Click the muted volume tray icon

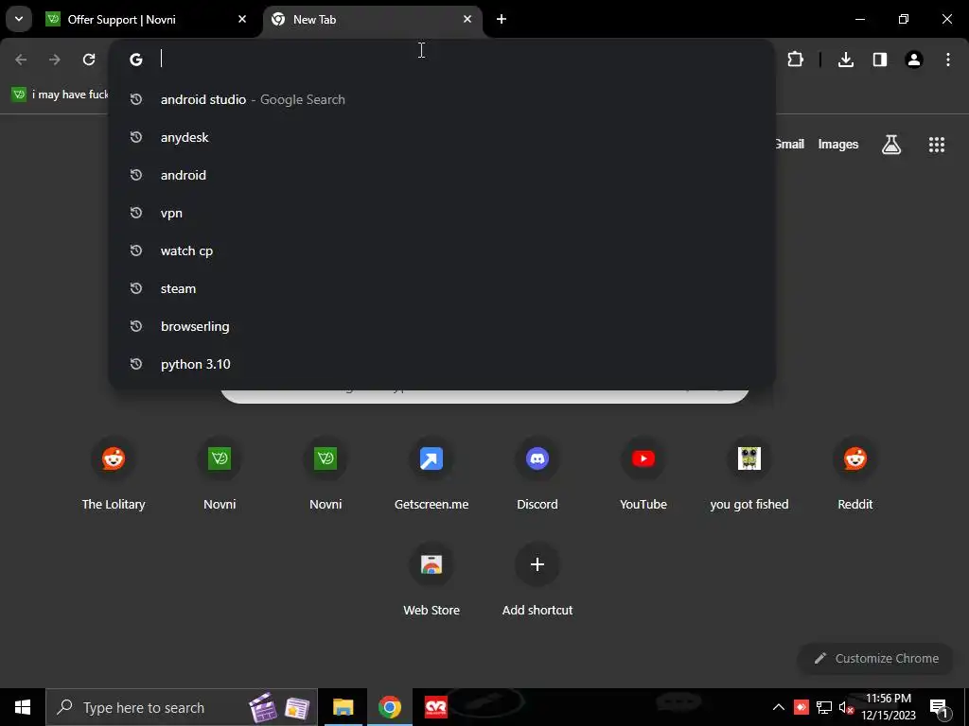[846, 707]
